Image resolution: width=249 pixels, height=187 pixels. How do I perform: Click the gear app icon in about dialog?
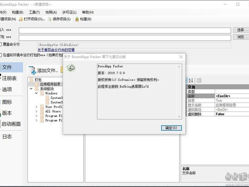click(71, 68)
